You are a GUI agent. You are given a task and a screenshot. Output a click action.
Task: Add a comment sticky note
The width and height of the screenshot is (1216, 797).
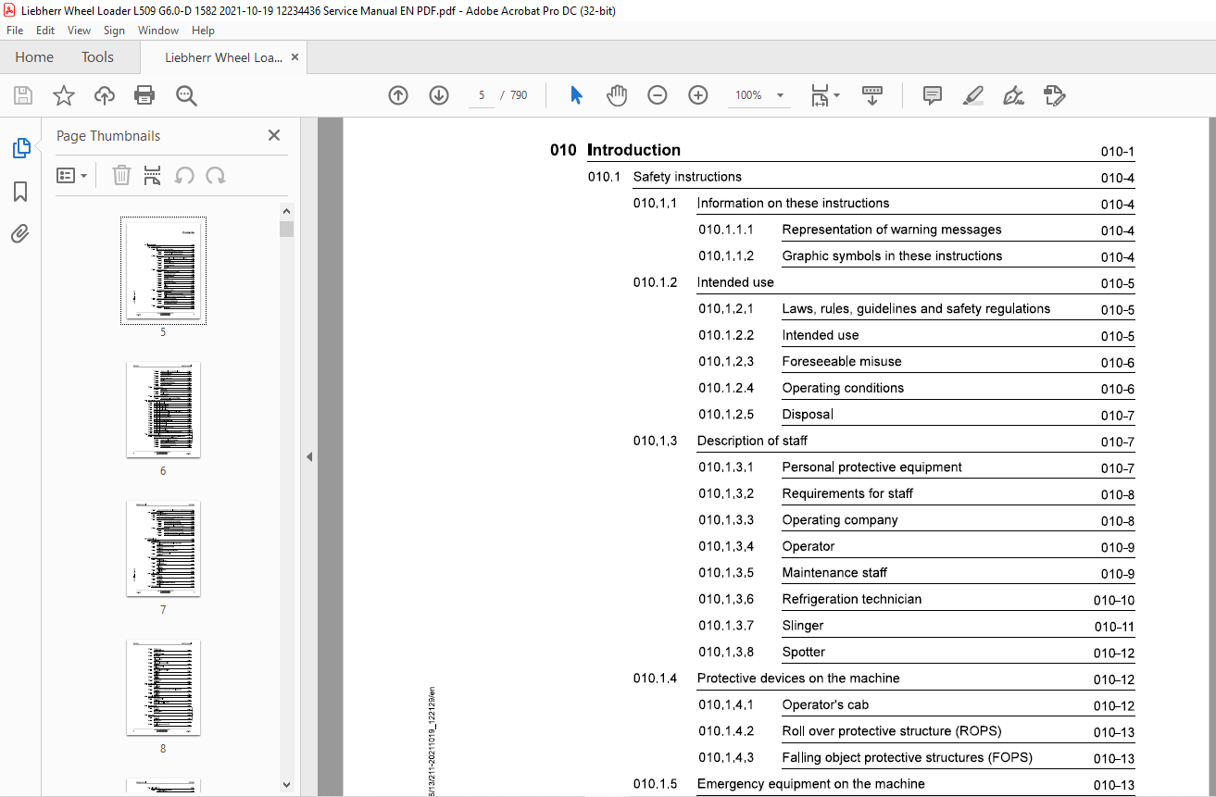click(x=933, y=95)
